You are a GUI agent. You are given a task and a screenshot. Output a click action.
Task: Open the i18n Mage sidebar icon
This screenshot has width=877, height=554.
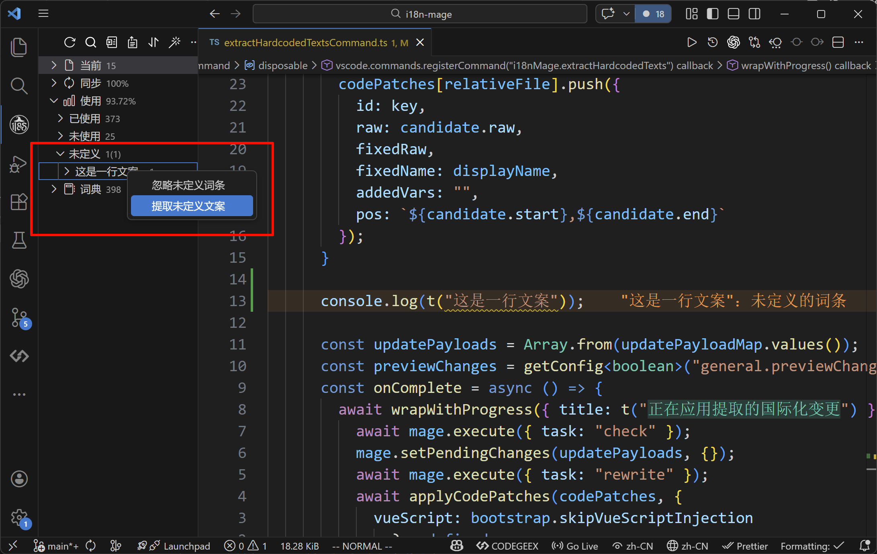tap(19, 125)
